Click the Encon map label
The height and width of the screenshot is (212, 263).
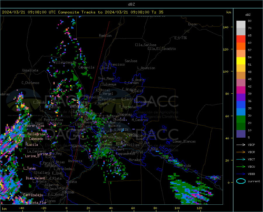coord(193,24)
